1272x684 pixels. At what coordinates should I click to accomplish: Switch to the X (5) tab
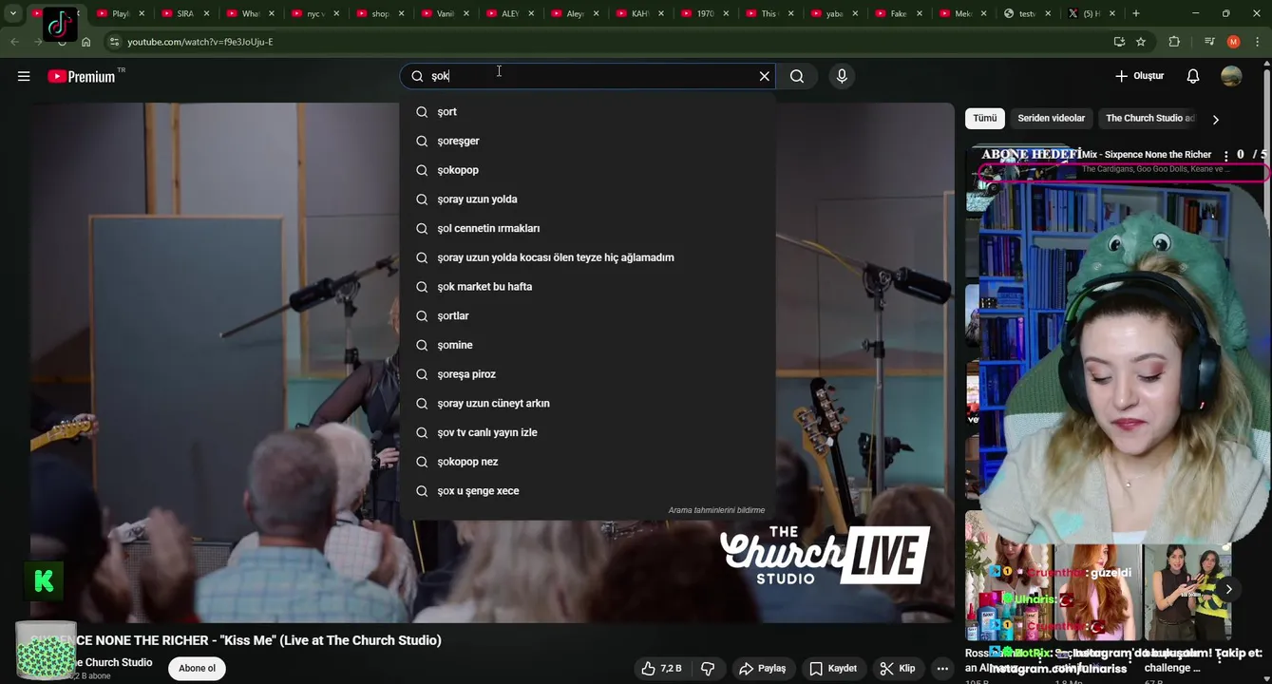click(1092, 13)
